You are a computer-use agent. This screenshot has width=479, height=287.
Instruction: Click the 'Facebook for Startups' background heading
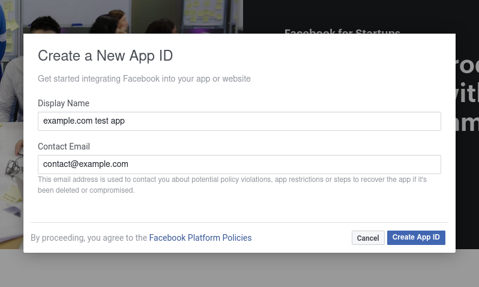coord(342,31)
